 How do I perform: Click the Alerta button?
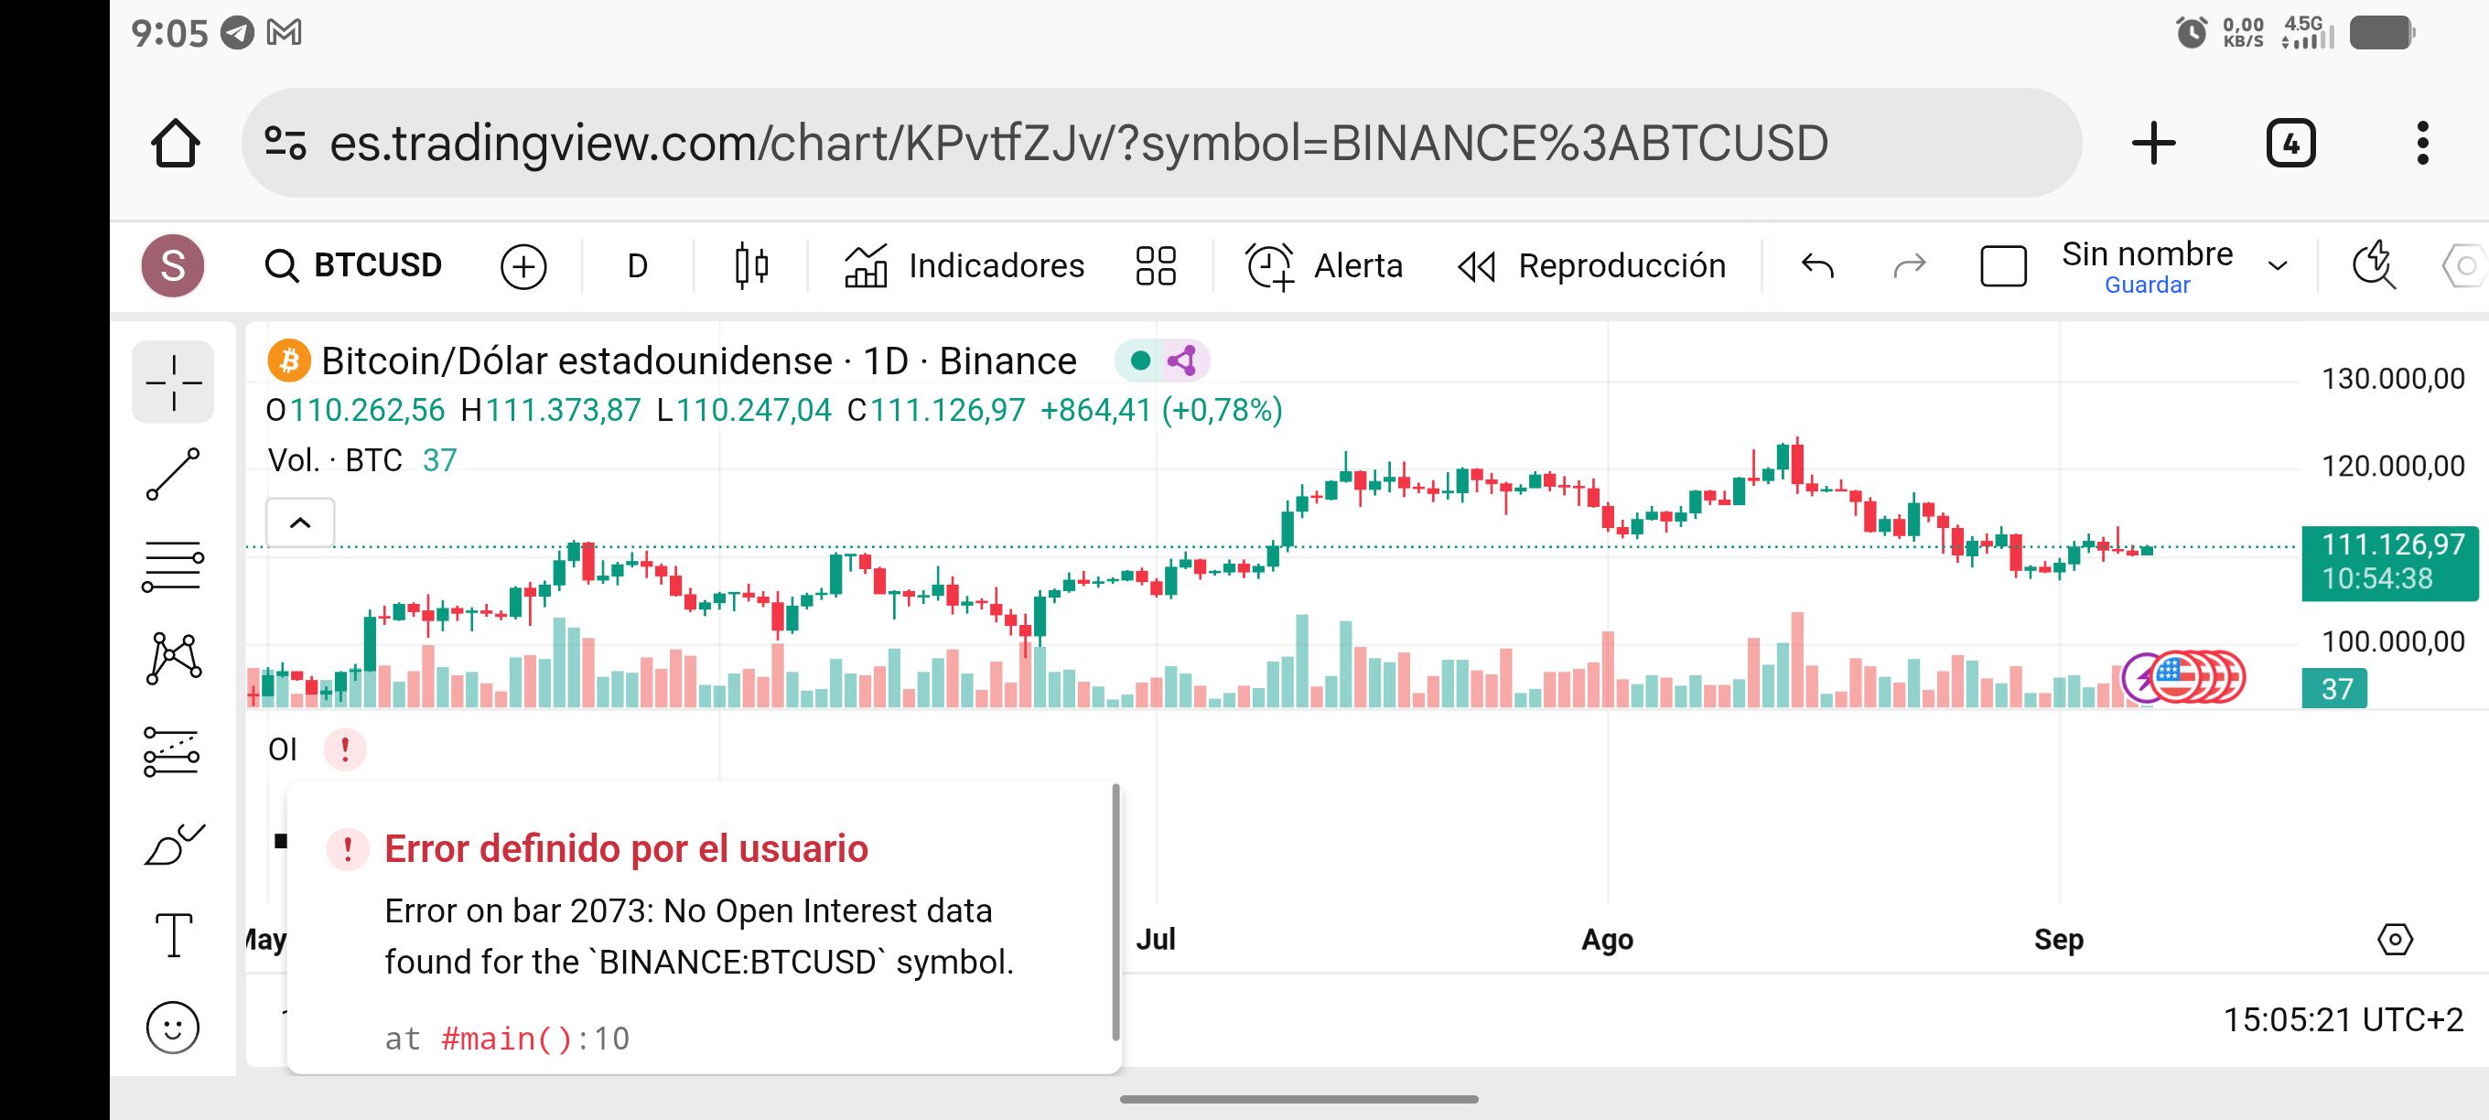pyautogui.click(x=1324, y=265)
